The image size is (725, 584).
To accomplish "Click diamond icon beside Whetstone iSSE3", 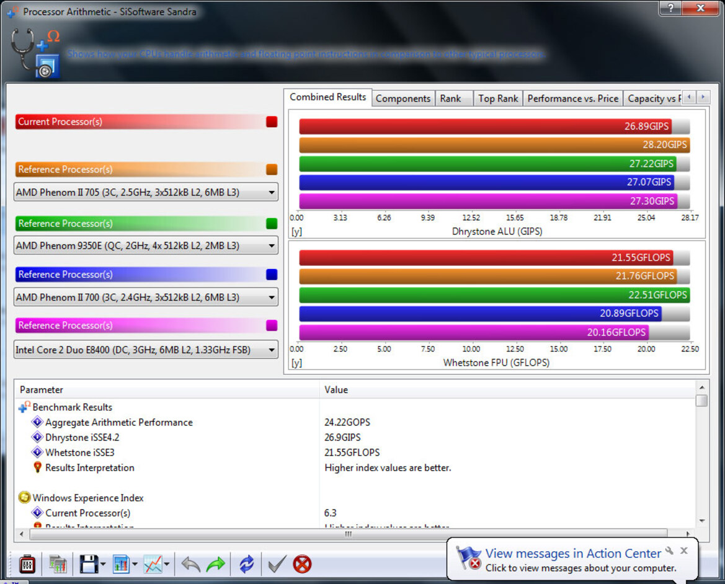I will [37, 452].
